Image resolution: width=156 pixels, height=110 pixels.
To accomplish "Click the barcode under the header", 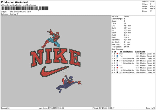I will coord(25,8).
